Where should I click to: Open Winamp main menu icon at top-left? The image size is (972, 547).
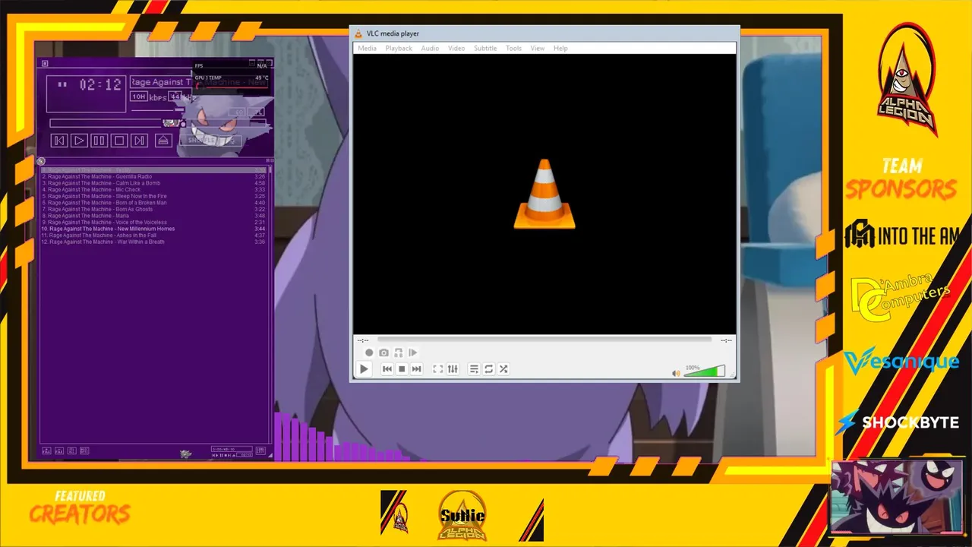click(x=45, y=64)
